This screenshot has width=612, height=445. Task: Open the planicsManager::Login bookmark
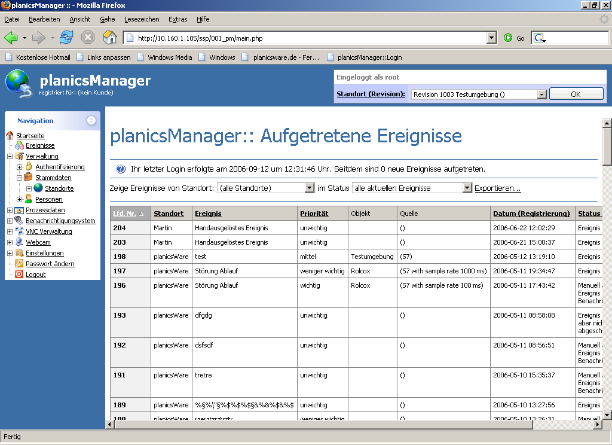[364, 57]
